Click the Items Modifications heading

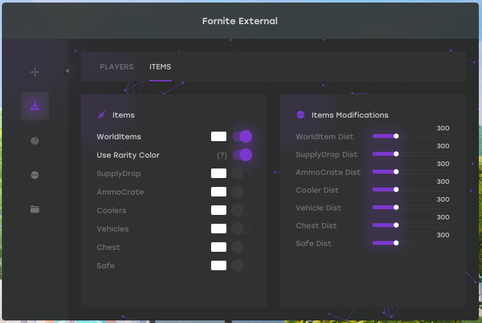(x=350, y=115)
